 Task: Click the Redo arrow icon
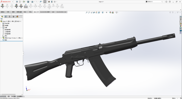point(41,2)
